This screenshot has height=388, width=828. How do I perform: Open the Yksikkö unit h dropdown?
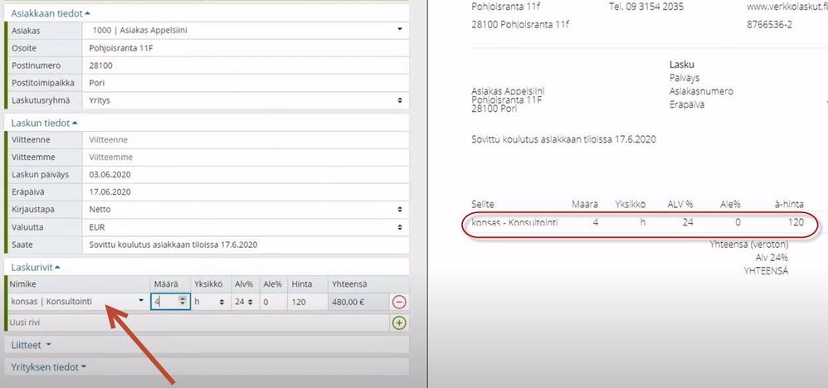210,302
